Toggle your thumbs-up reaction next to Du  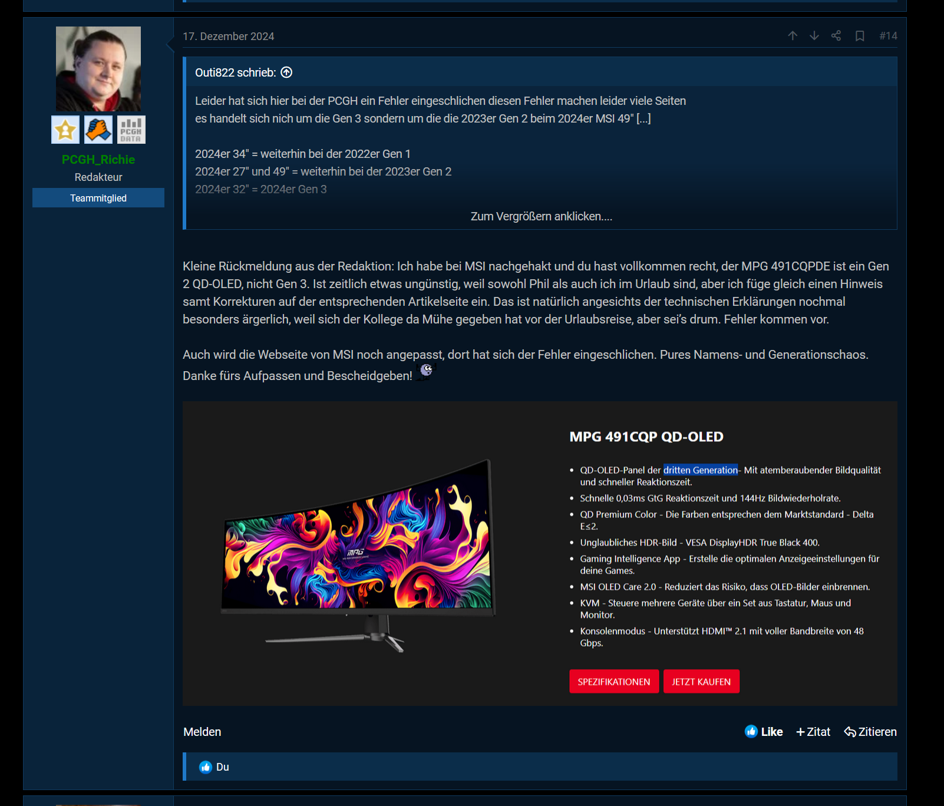tap(205, 767)
